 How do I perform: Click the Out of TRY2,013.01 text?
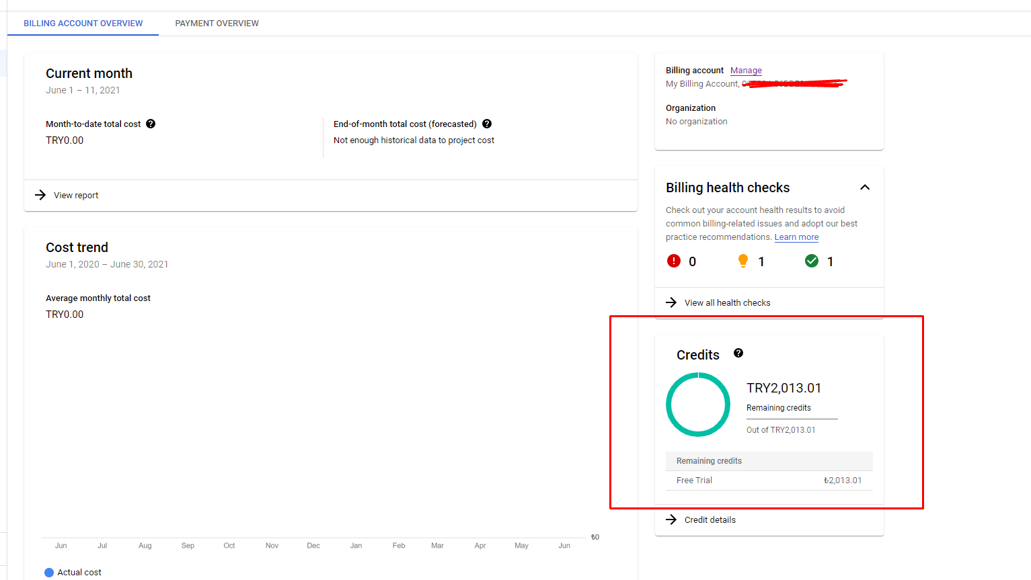[781, 430]
